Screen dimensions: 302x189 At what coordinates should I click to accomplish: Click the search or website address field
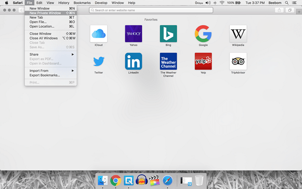pos(151,10)
